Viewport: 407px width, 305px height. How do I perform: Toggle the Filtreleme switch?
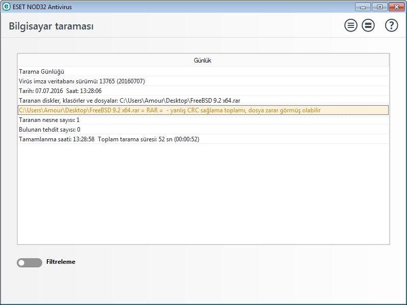[x=30, y=263]
